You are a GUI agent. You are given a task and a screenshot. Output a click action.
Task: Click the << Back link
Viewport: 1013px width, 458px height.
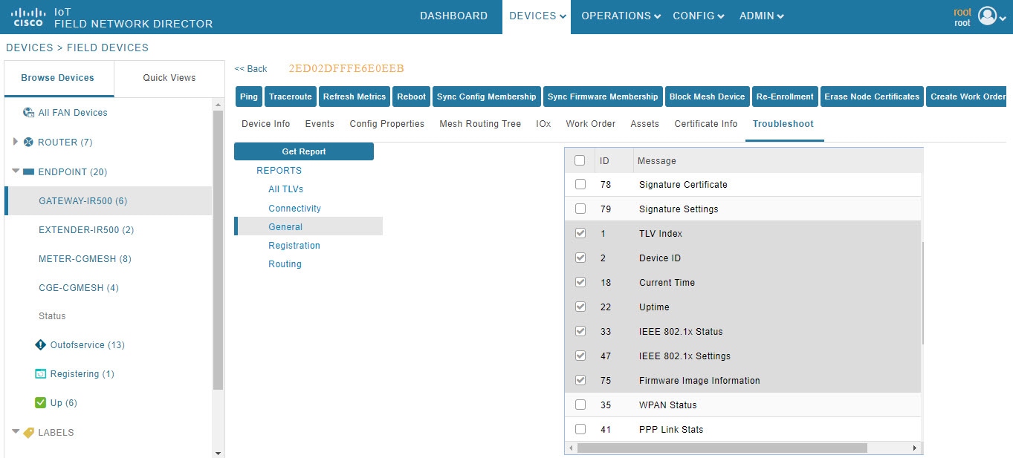(250, 69)
